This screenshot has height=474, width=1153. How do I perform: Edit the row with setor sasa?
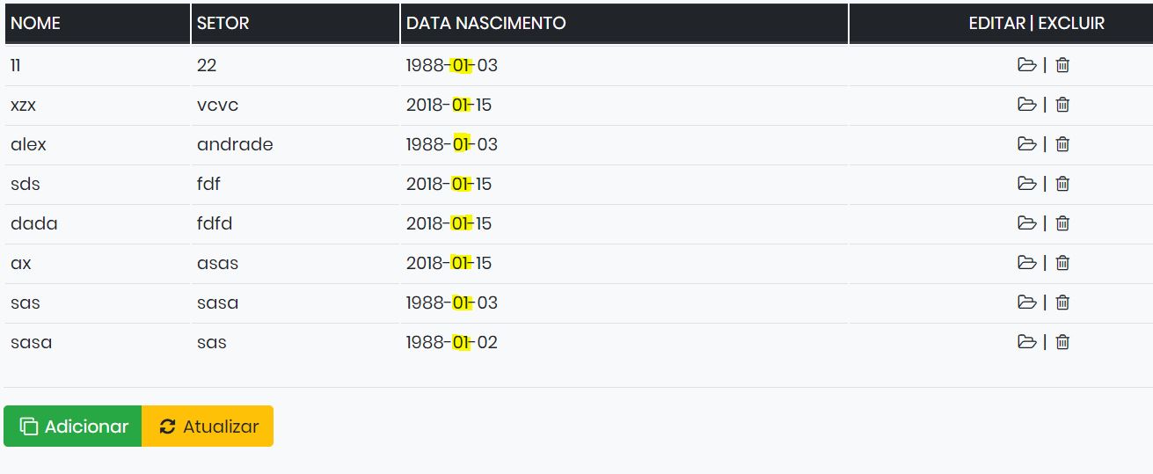[x=1026, y=302]
